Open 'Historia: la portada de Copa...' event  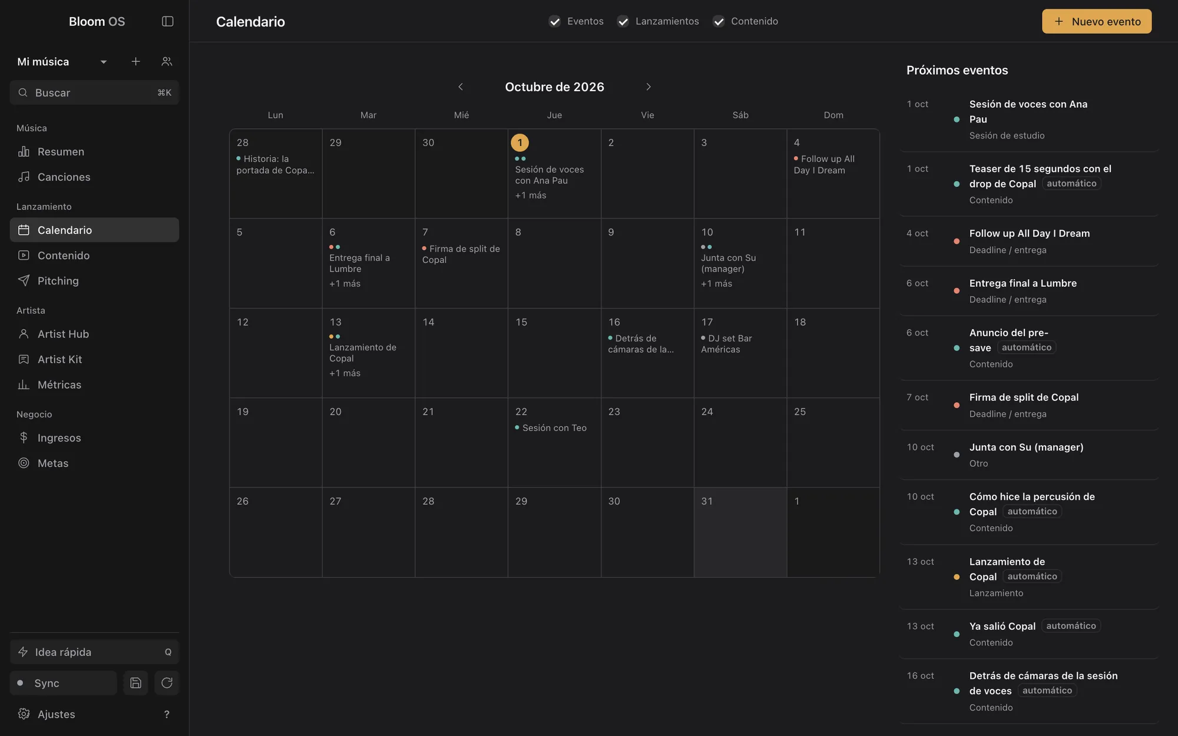275,164
